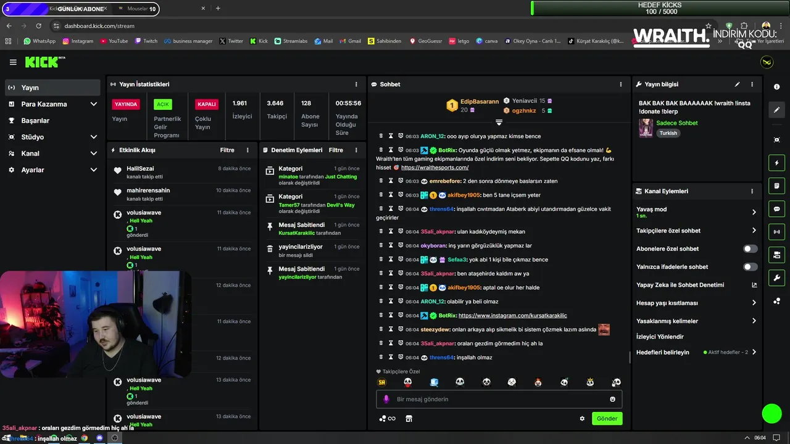Select Yayın in the left sidebar
The height and width of the screenshot is (444, 790).
pyautogui.click(x=52, y=88)
